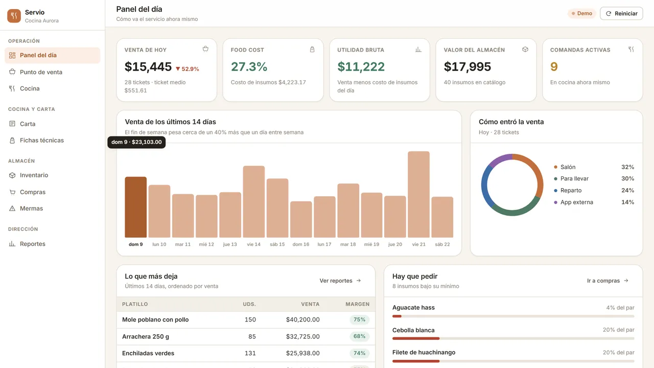Click the MARGEN column header
Image resolution: width=654 pixels, height=368 pixels.
tap(358, 304)
